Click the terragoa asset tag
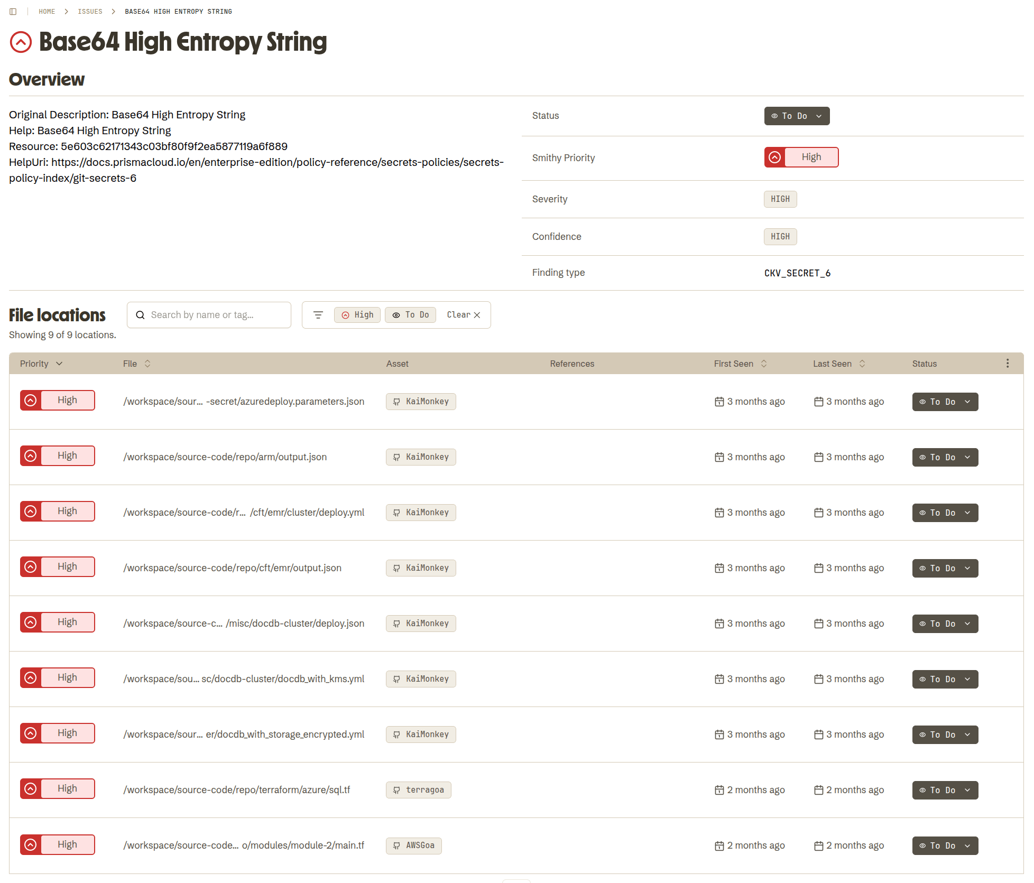The height and width of the screenshot is (883, 1034). point(418,790)
